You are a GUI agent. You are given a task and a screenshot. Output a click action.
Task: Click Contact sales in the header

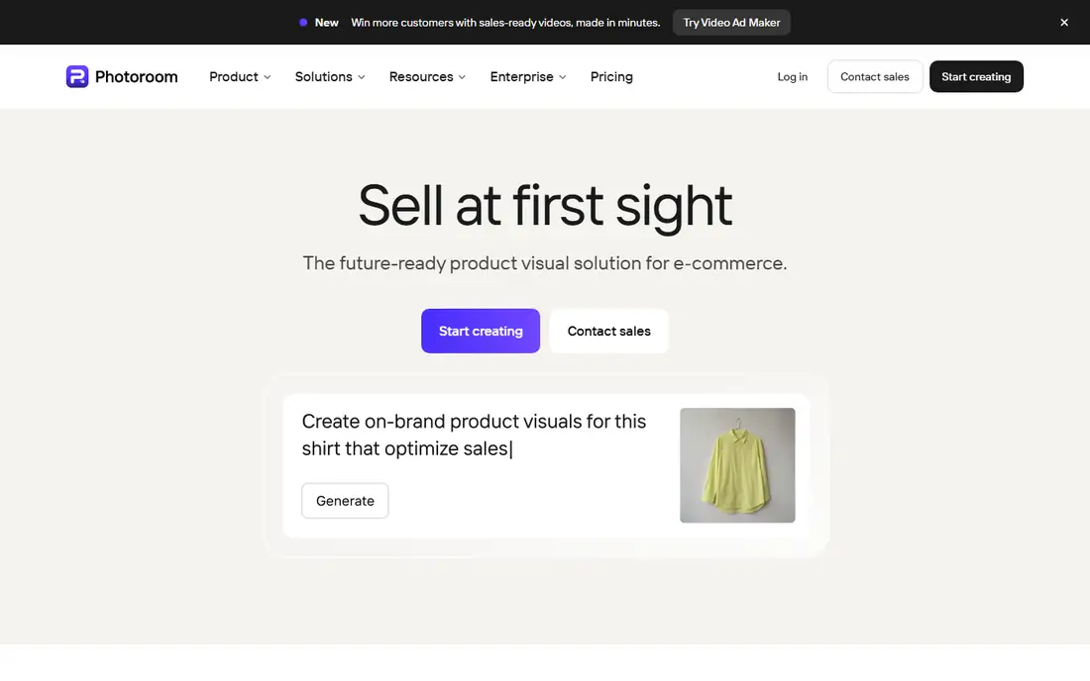(875, 76)
